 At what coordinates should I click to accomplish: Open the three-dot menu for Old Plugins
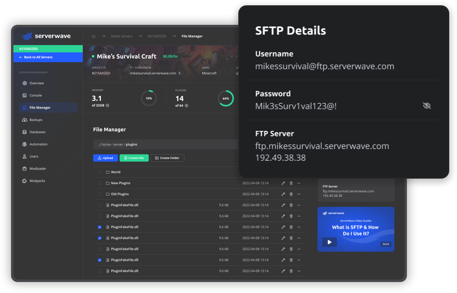[299, 194]
